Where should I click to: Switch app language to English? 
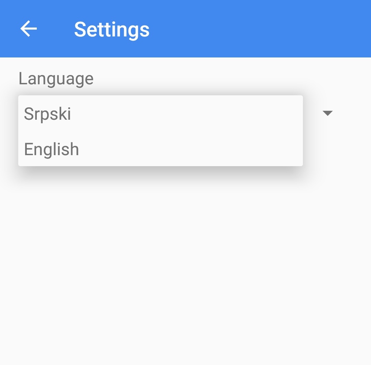coord(52,149)
